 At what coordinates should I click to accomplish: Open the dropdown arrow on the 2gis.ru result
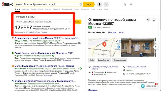tap(51, 56)
